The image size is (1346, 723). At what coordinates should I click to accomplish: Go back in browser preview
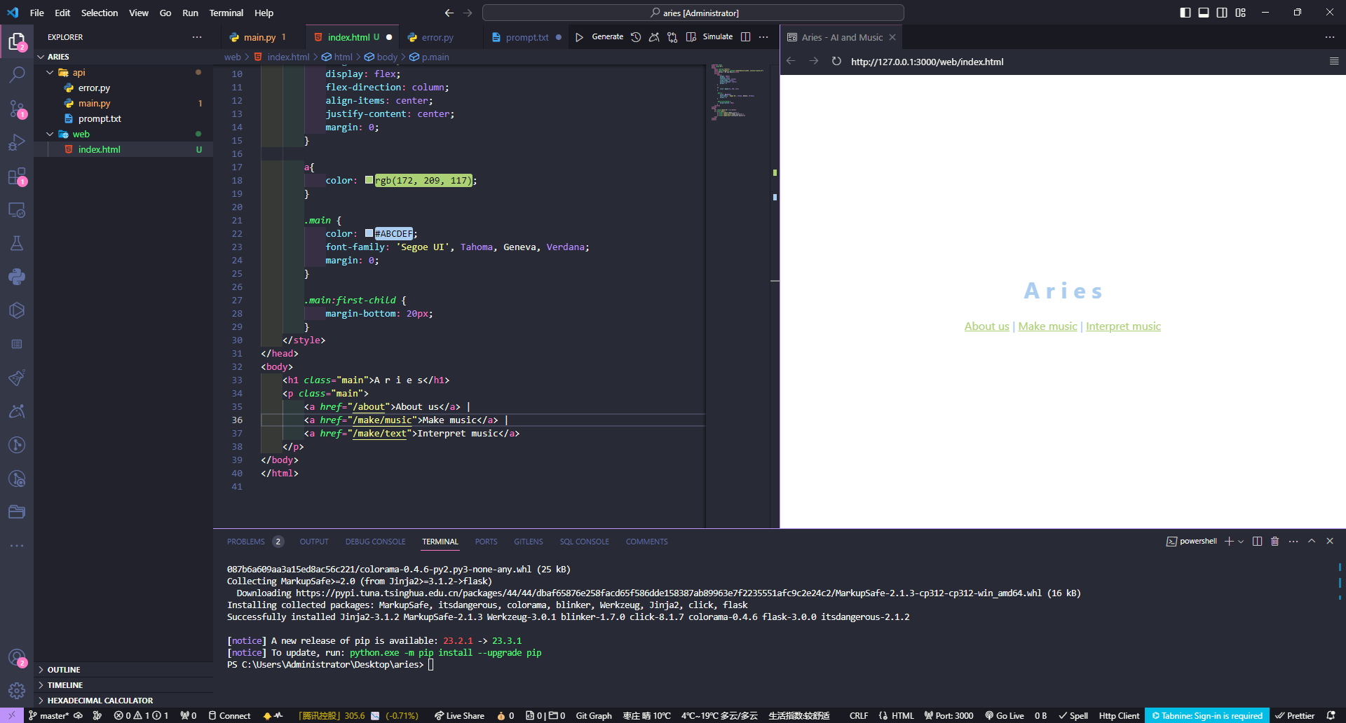(x=791, y=62)
